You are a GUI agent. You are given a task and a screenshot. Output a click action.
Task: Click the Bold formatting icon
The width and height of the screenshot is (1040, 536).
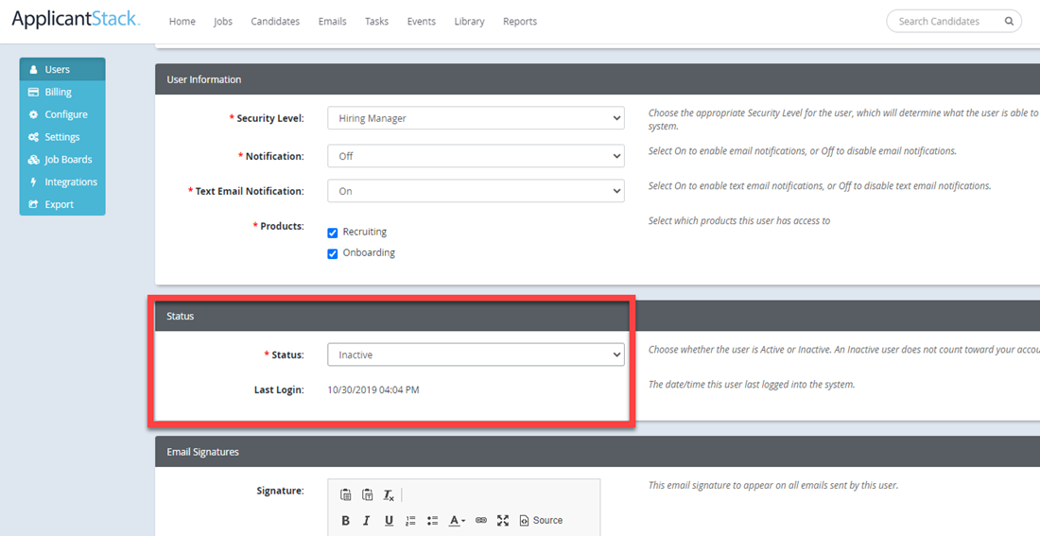click(x=345, y=521)
